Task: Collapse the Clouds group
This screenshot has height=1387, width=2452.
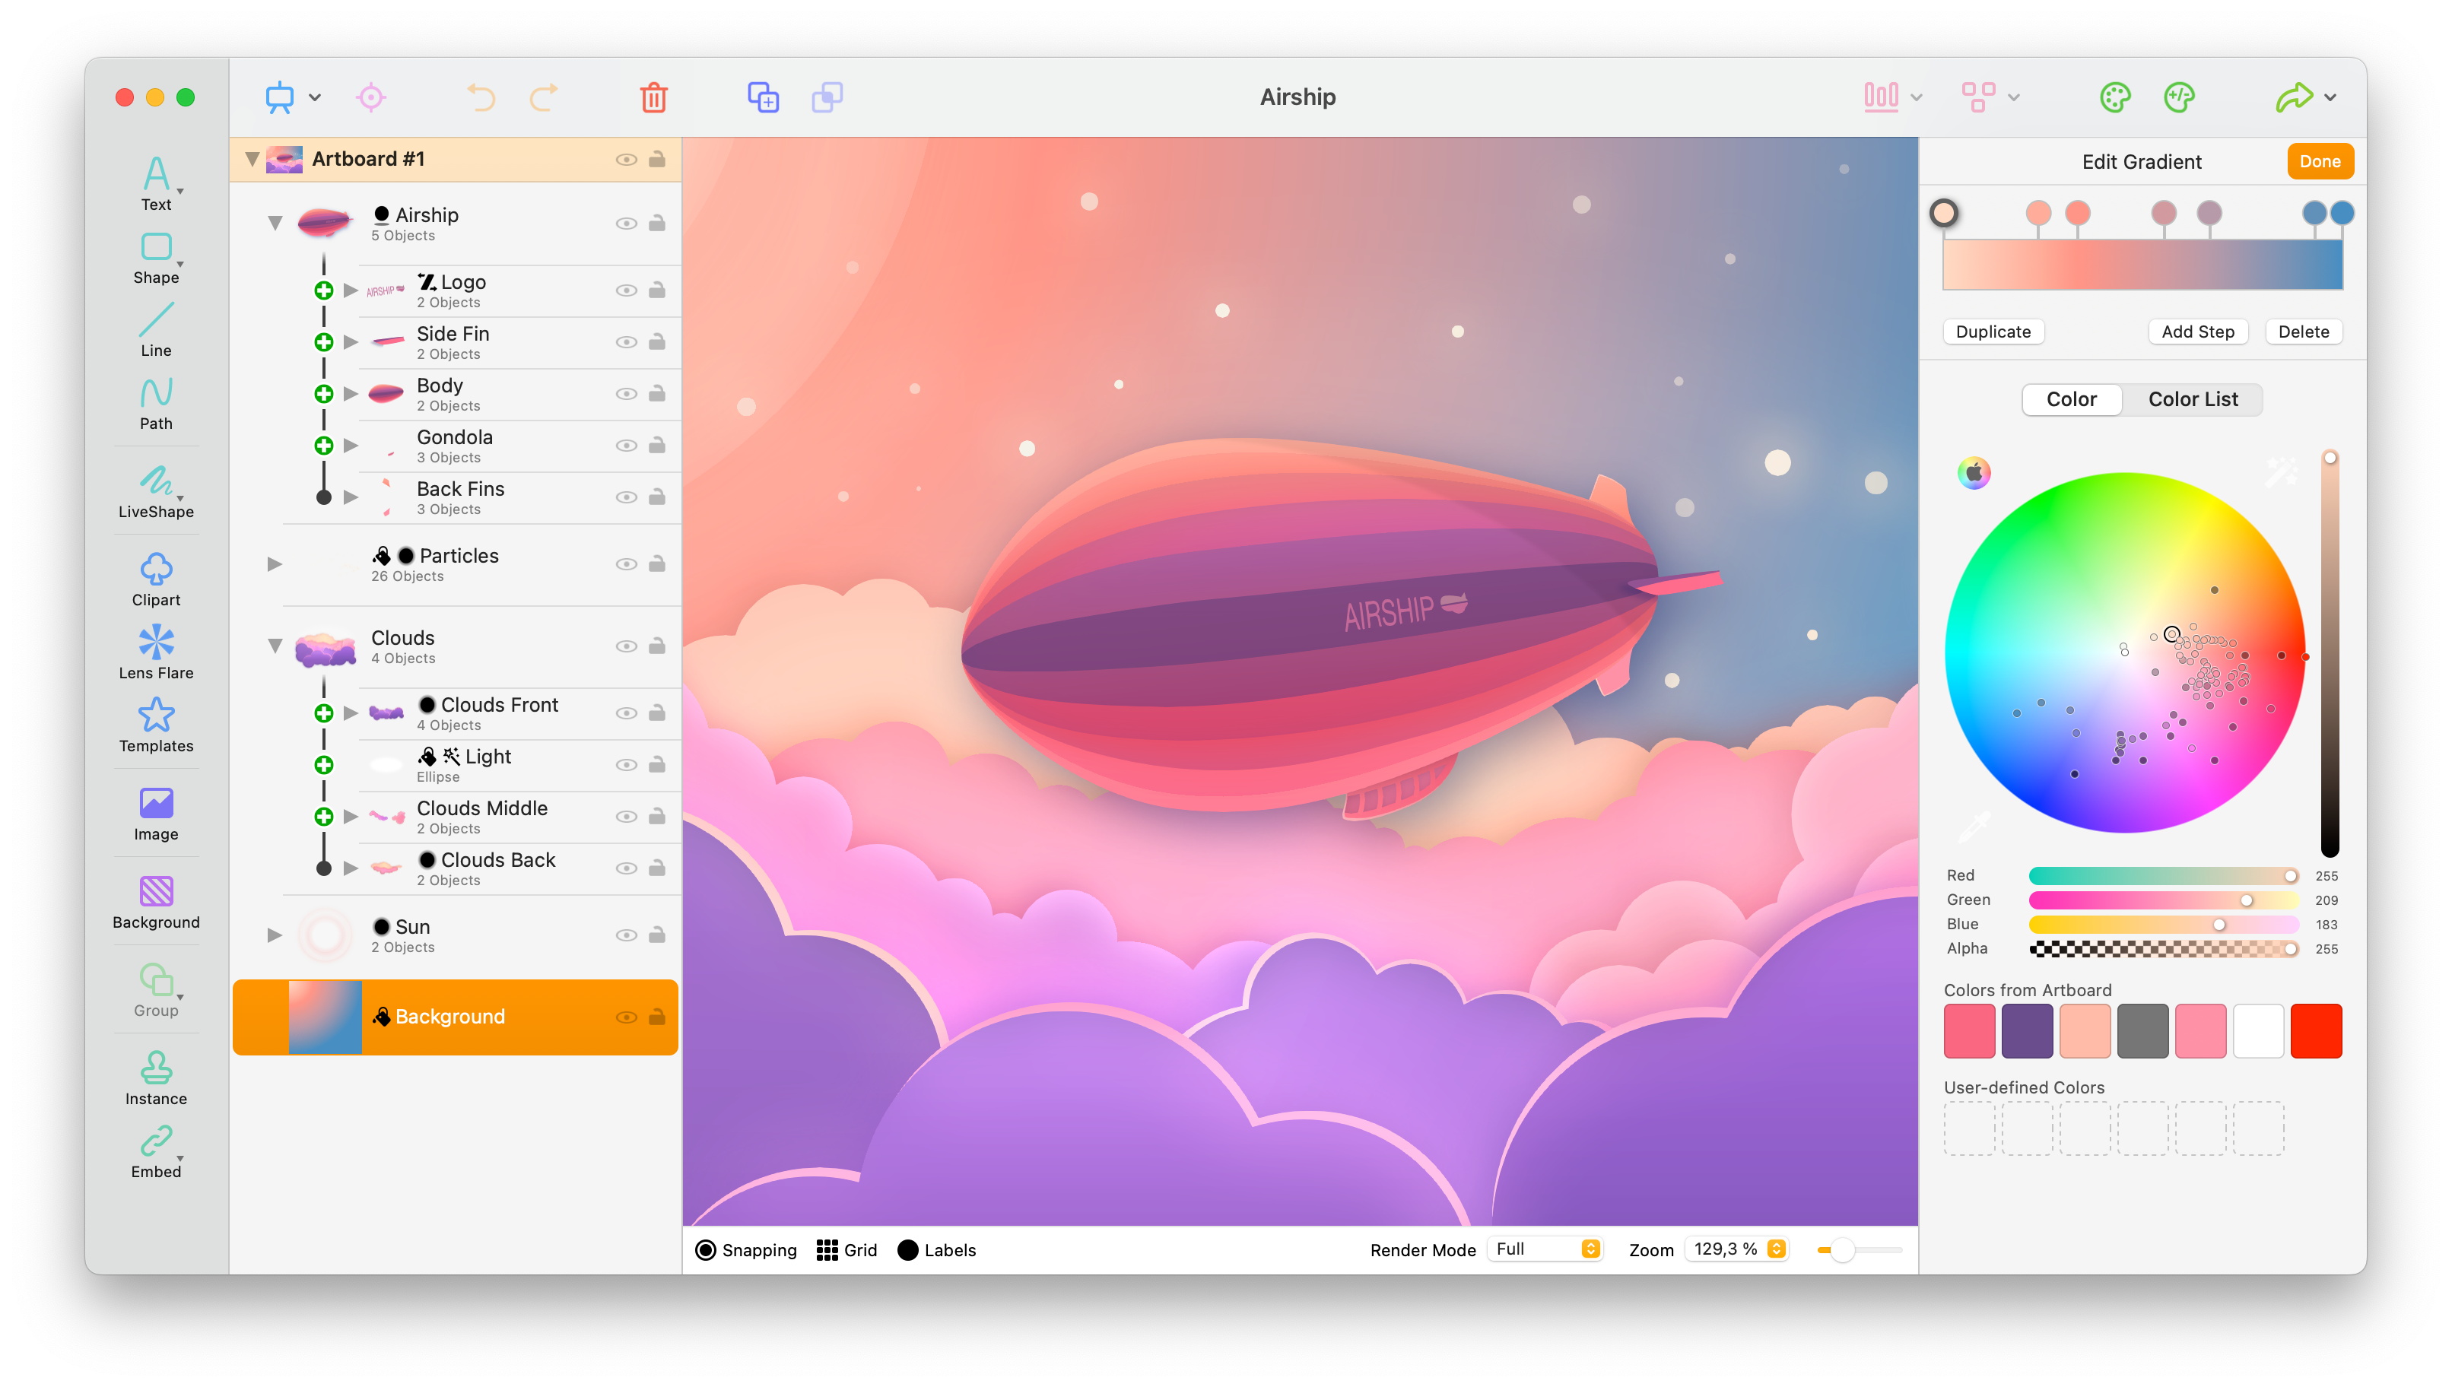Action: click(275, 647)
